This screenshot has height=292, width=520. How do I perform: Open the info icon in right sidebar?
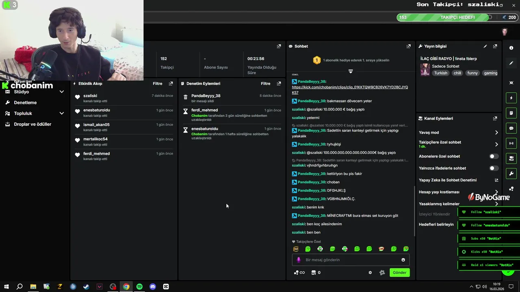511,48
